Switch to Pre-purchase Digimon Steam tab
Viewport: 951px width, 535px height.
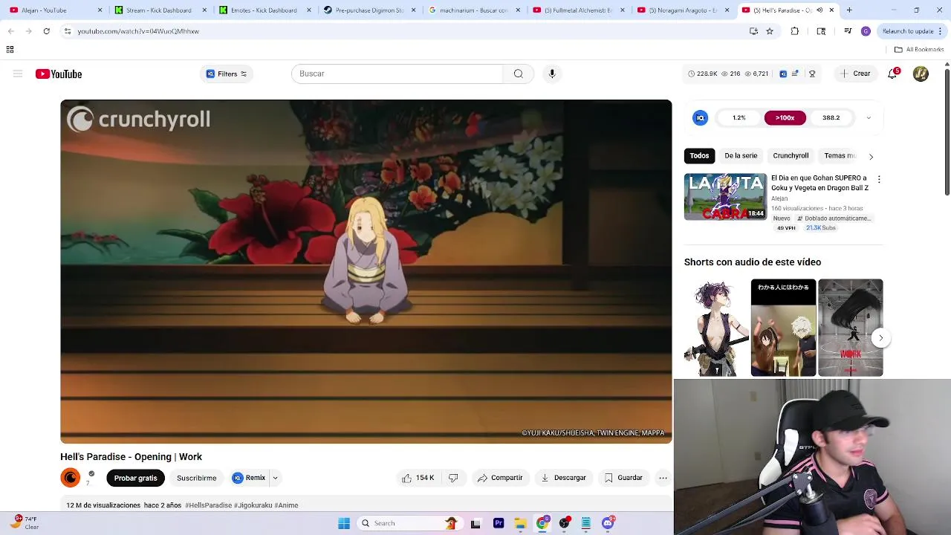[369, 10]
